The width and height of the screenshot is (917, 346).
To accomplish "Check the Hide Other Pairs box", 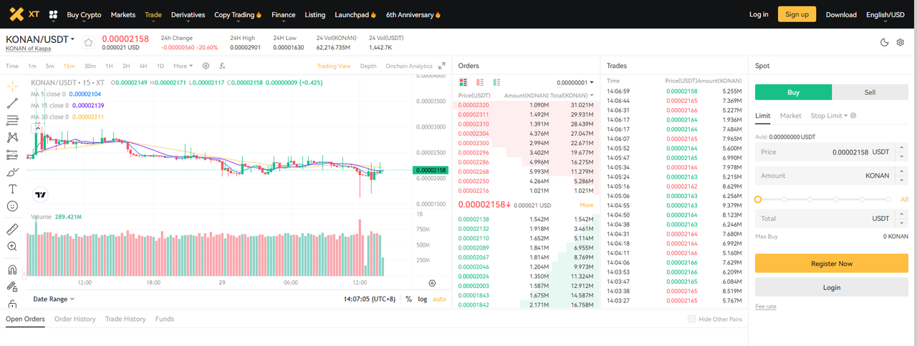I will pos(691,319).
